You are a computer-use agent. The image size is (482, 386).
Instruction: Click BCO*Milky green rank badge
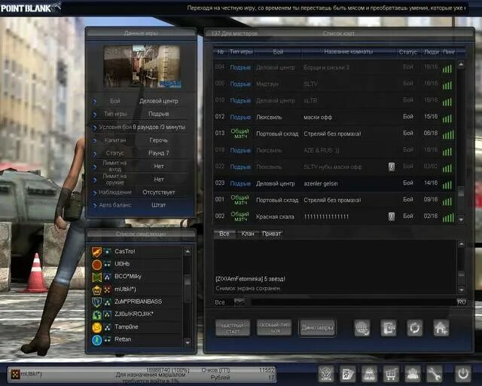pos(96,277)
